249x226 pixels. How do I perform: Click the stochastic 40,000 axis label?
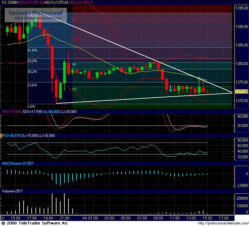[242, 116]
